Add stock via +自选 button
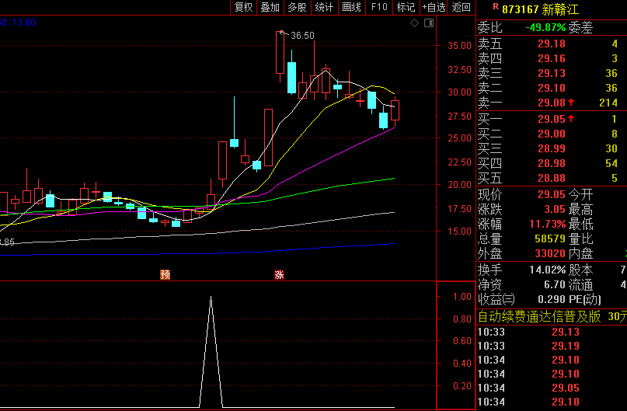 coord(434,7)
